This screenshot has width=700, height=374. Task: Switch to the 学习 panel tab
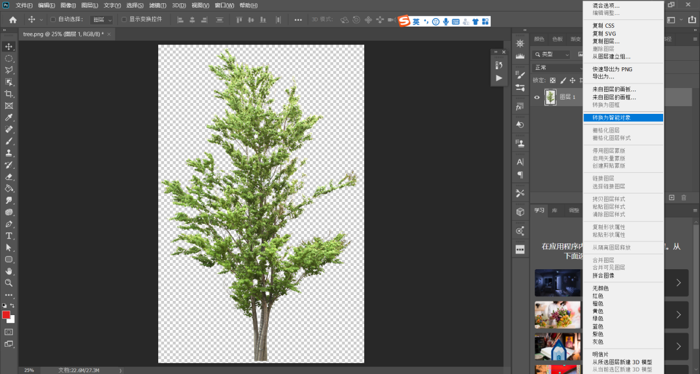pyautogui.click(x=539, y=210)
